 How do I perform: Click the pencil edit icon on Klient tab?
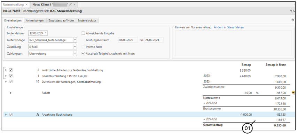[x=70, y=5]
